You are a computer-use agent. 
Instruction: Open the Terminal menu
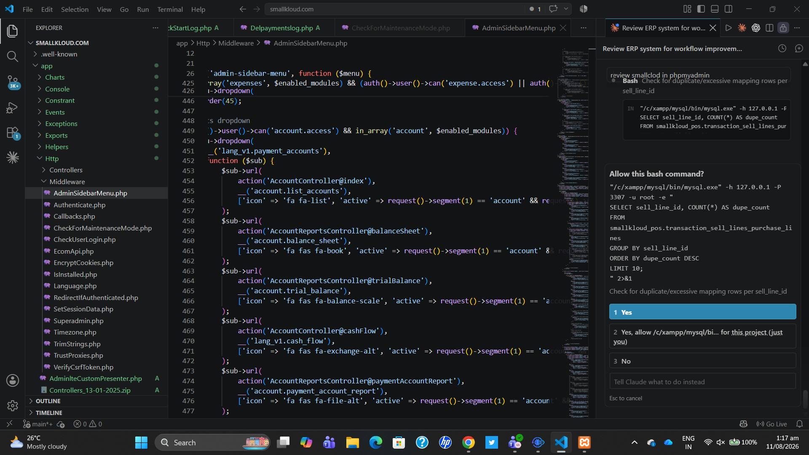pyautogui.click(x=170, y=9)
